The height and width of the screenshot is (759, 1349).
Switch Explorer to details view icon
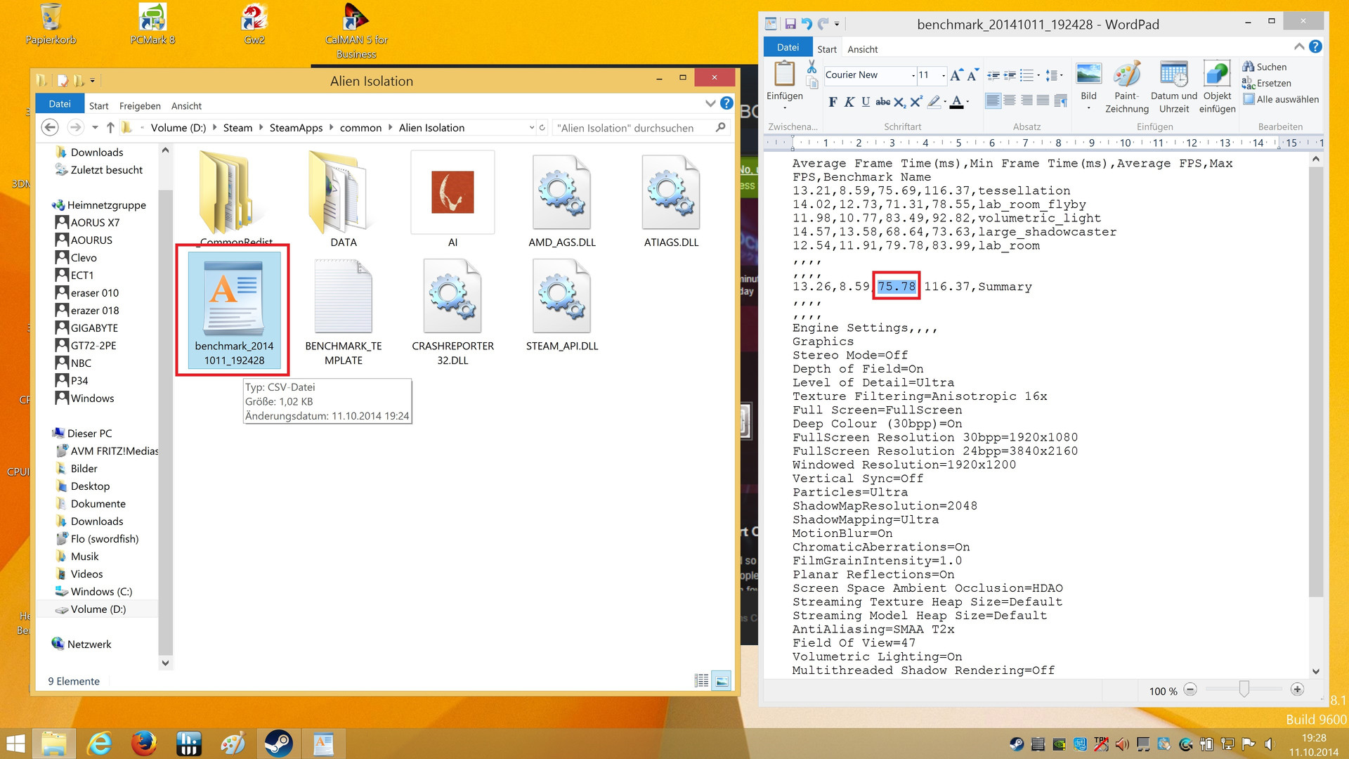[701, 680]
